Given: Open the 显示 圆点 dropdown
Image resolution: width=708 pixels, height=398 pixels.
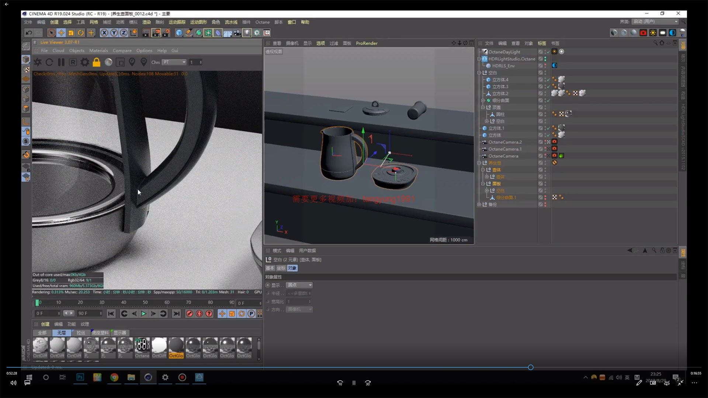Looking at the screenshot, I should 299,285.
